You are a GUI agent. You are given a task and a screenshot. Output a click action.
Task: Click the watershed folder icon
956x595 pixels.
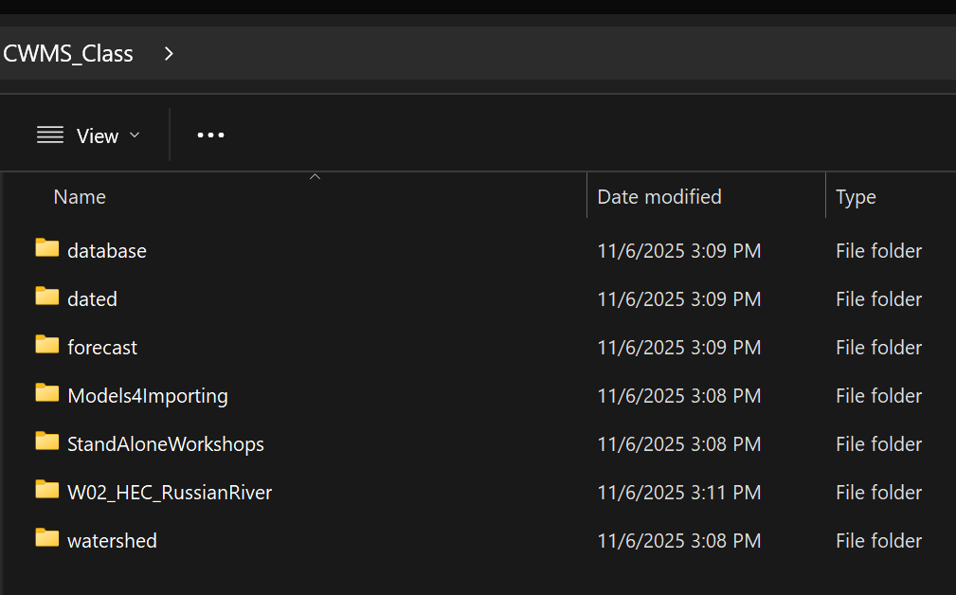(47, 538)
